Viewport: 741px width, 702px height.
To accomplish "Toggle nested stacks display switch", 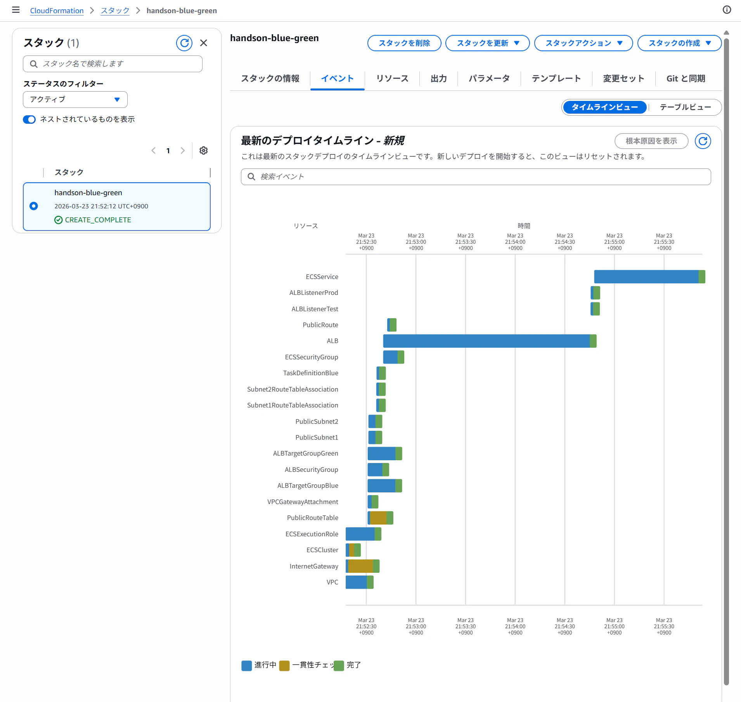I will click(x=29, y=119).
